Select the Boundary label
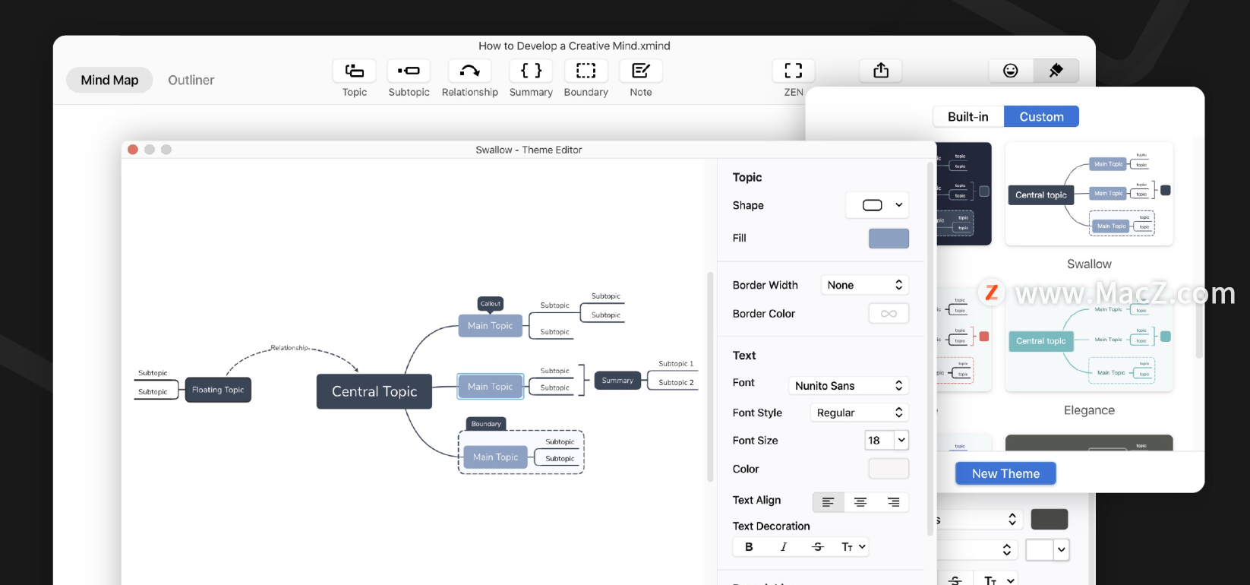Screen dimensions: 1250x585 486,424
